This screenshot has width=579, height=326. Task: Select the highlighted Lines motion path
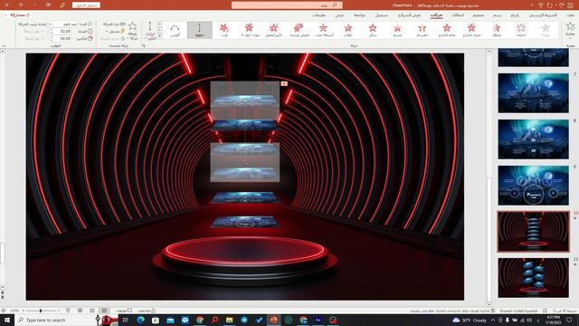(x=199, y=30)
